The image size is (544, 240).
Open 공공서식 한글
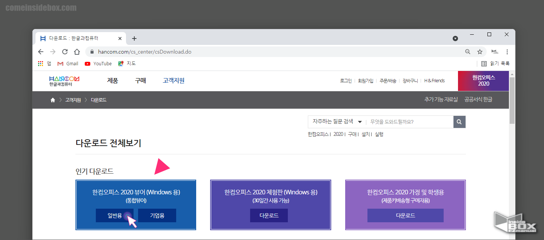click(x=478, y=99)
